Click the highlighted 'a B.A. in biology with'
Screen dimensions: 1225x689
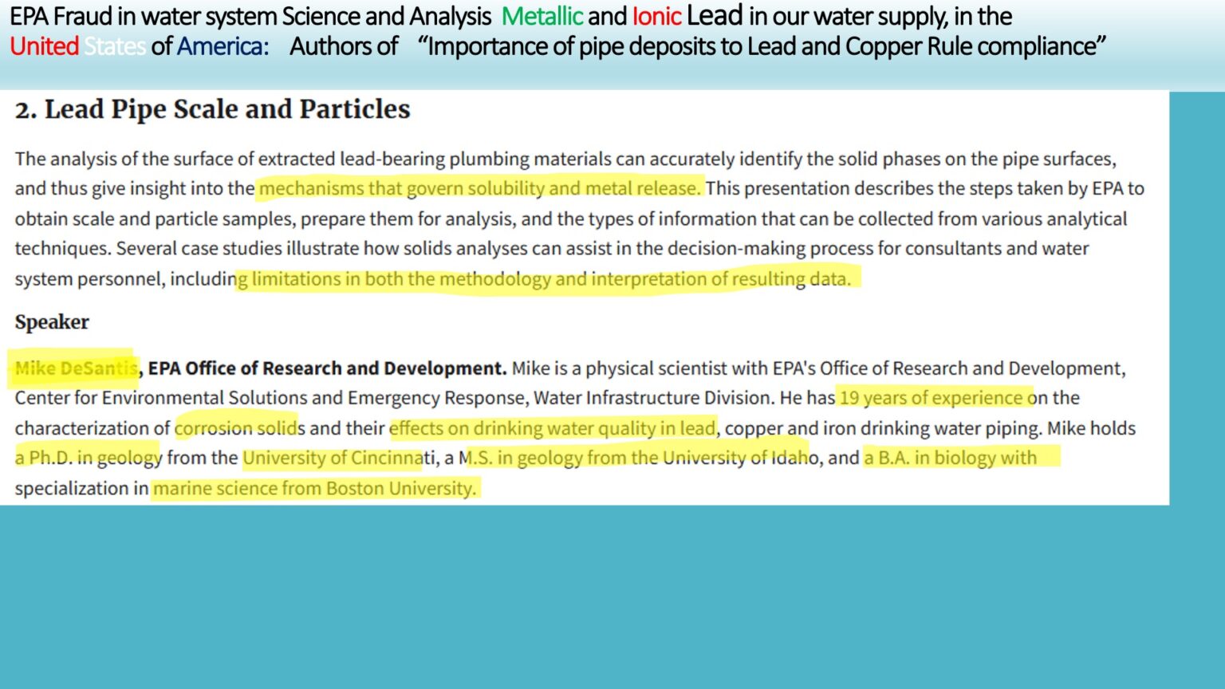point(951,458)
